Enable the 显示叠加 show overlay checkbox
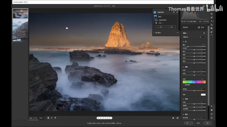The width and height of the screenshot is (227, 127). (154, 33)
